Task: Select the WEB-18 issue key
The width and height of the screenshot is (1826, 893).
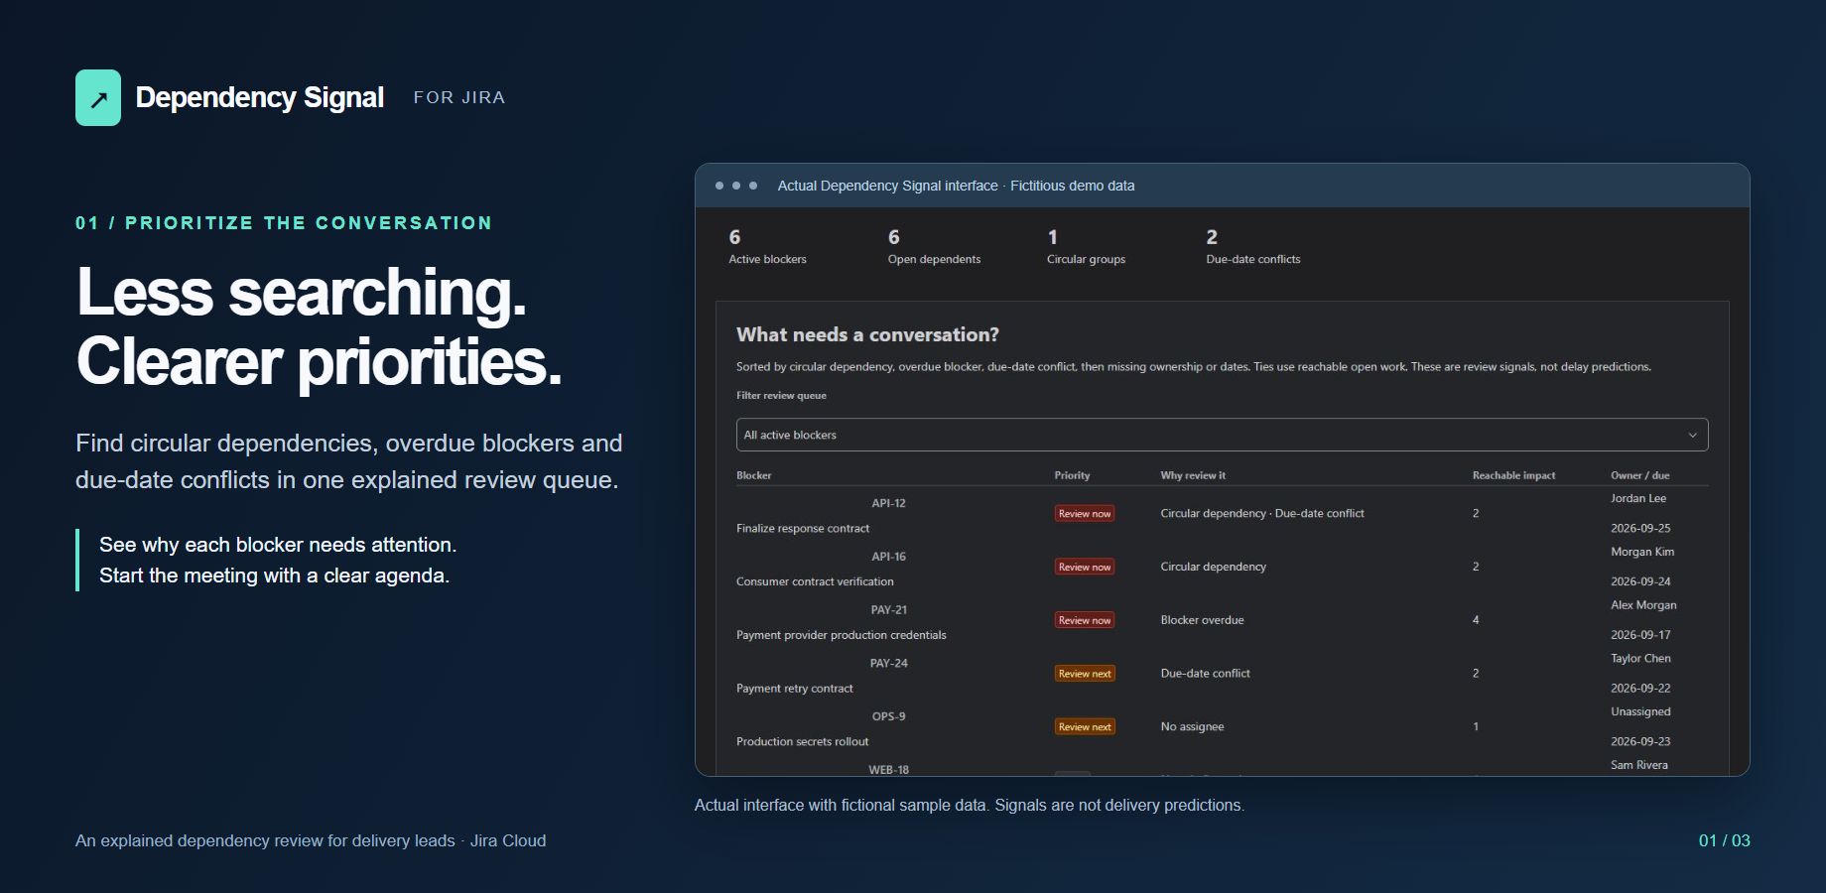Action: coord(888,770)
